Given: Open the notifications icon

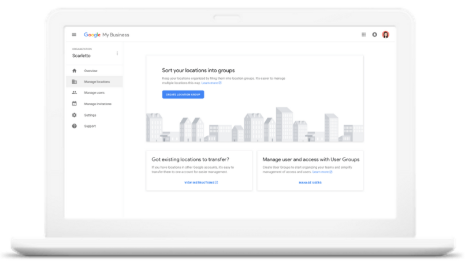Looking at the screenshot, I should 374,35.
